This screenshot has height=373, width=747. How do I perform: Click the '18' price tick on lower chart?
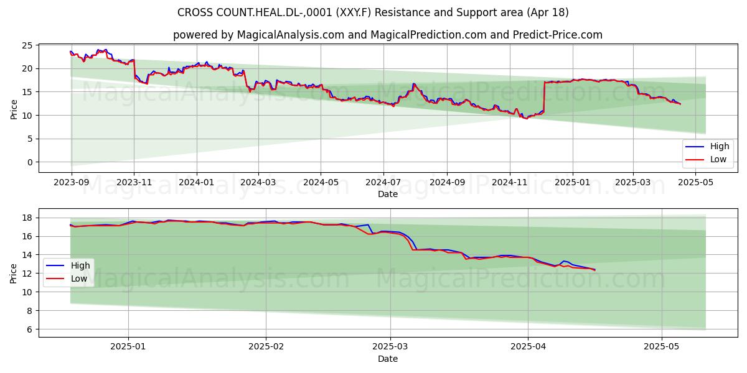tap(28, 218)
